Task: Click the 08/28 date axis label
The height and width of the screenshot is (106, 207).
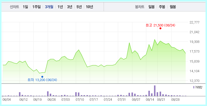Action: click(x=175, y=100)
